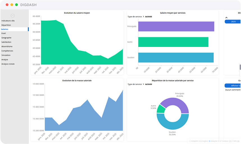Screen dimensions: 241x144
Task: Click the '15 600 000€' axis value
Action: (38, 84)
